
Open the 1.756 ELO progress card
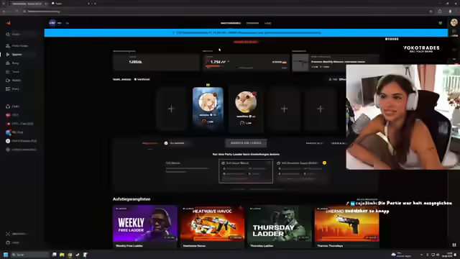click(246, 62)
